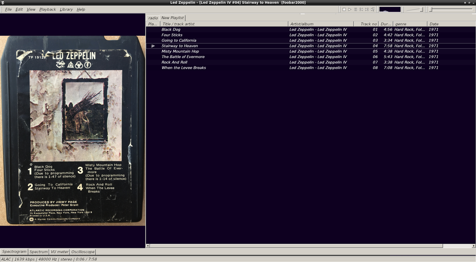476x262 pixels.
Task: Sort by Track no column header
Action: [x=366, y=24]
